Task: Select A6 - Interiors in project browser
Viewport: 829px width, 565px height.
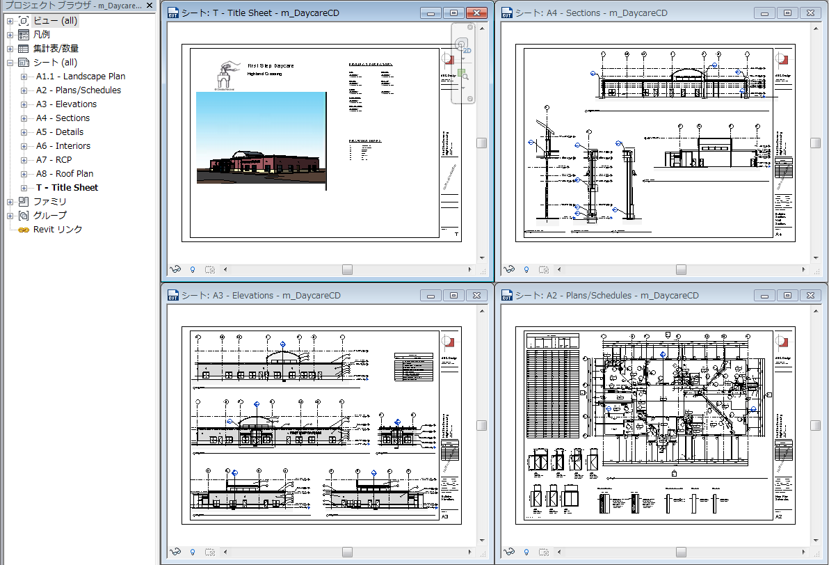Action: click(x=63, y=146)
